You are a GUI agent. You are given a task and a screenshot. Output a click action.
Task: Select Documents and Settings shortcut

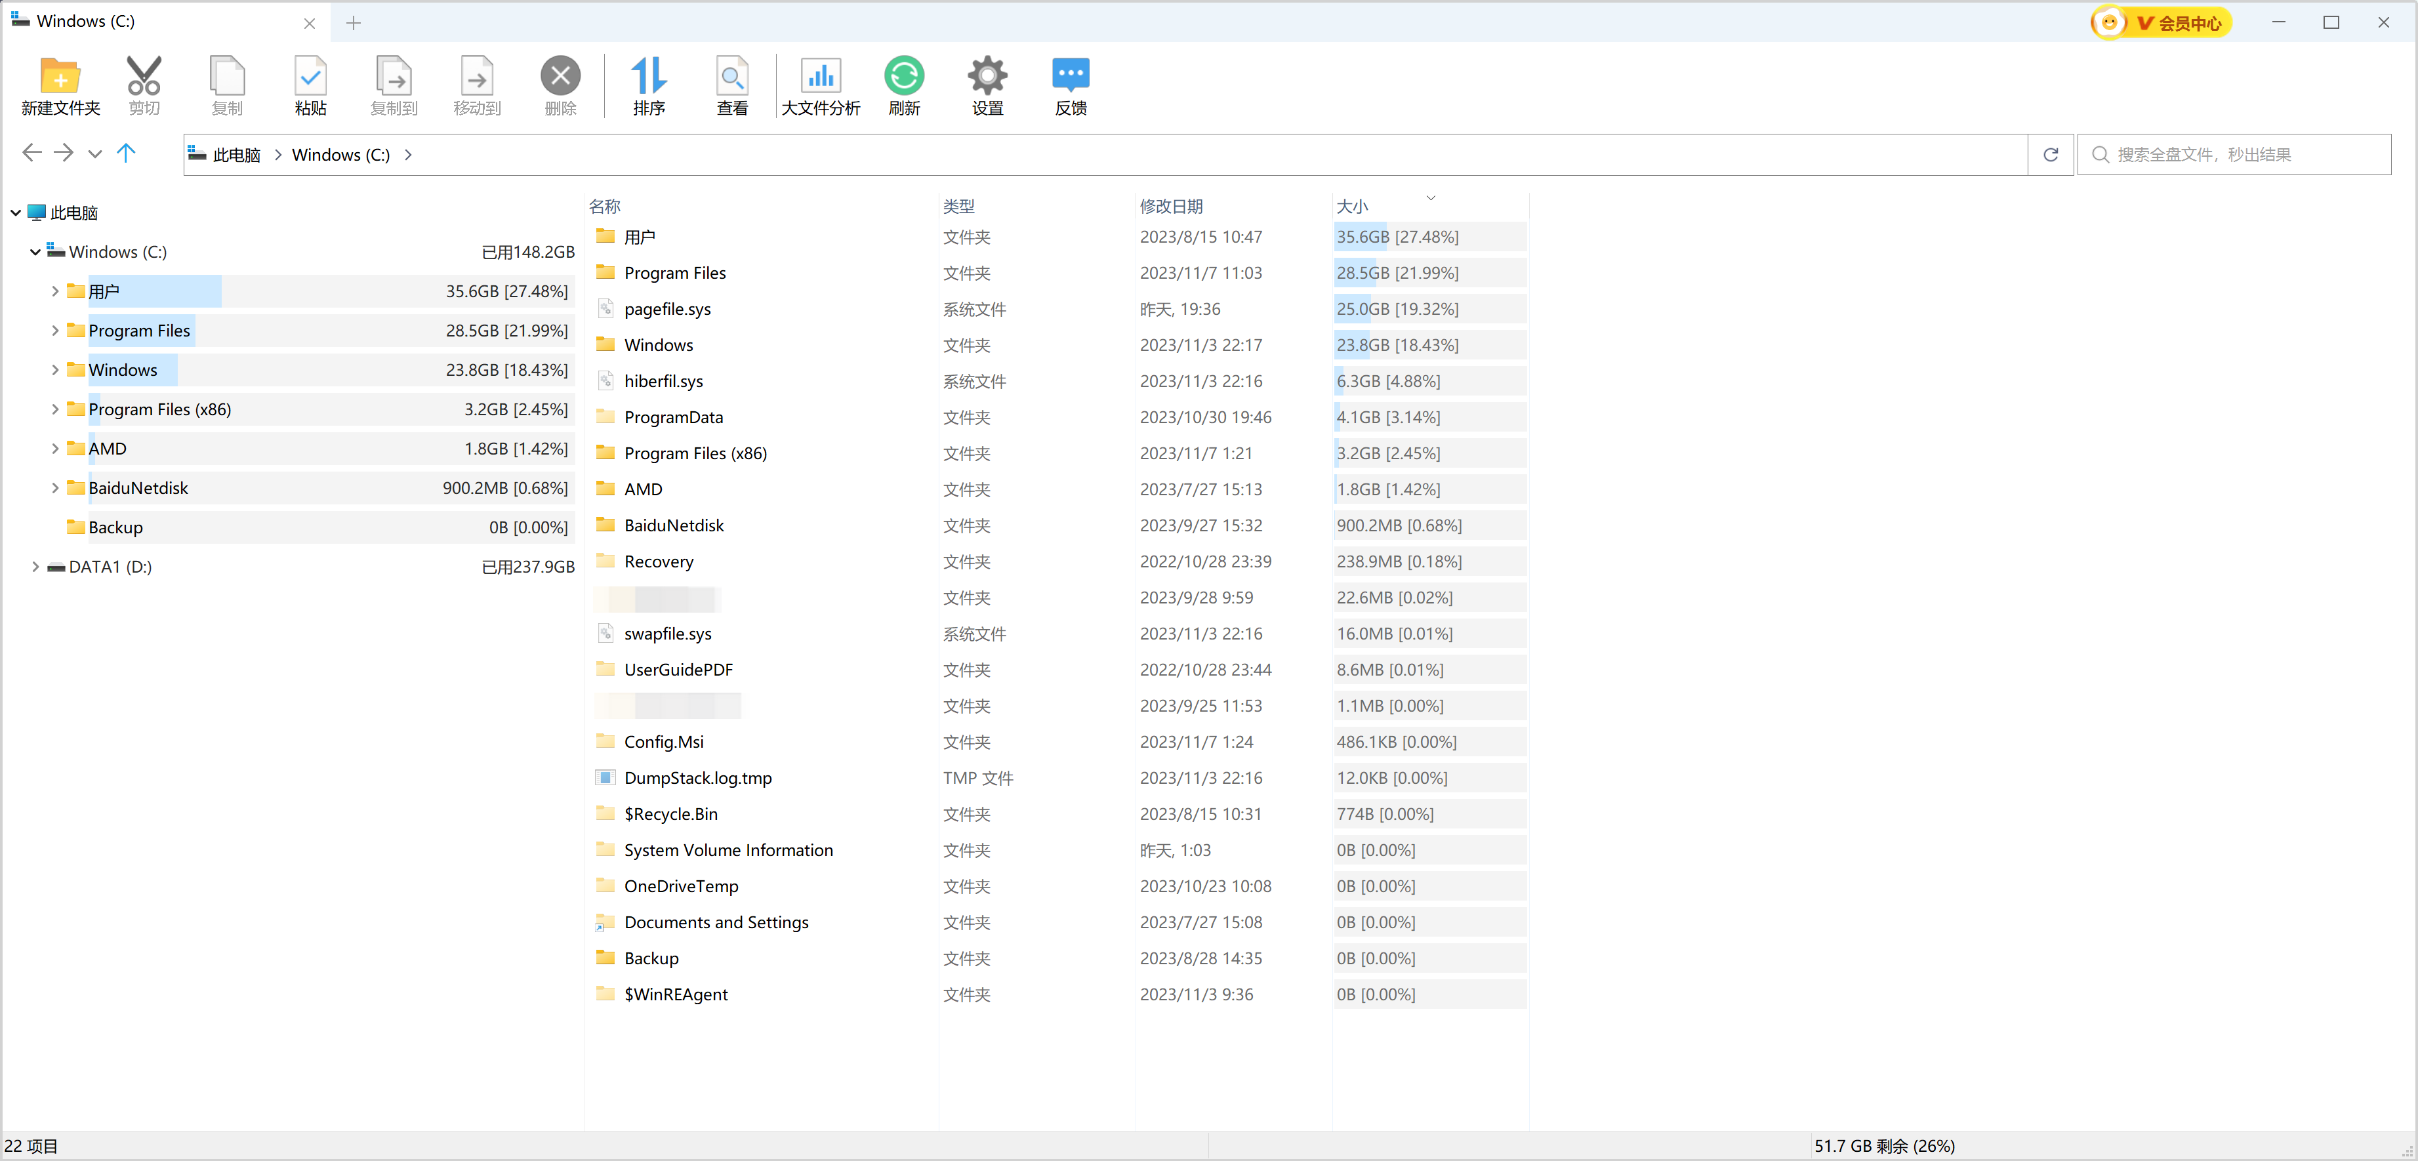[x=716, y=923]
